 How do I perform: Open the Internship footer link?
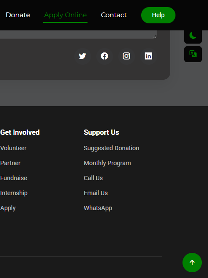click(x=14, y=193)
